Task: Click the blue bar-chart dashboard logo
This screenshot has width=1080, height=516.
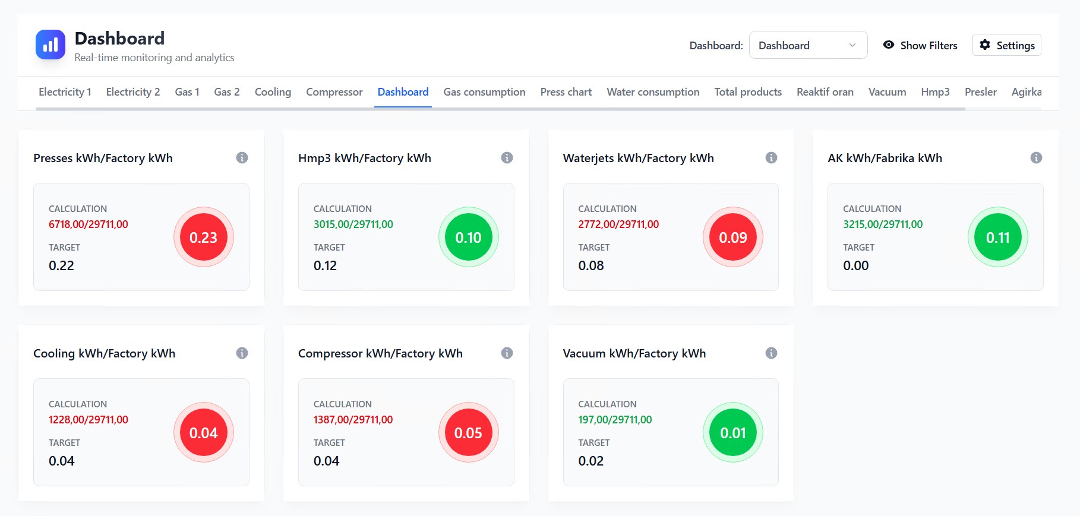Action: 50,45
